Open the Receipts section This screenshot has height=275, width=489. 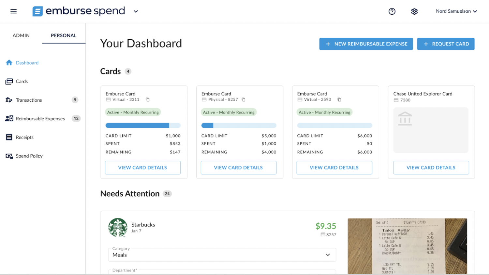click(24, 137)
